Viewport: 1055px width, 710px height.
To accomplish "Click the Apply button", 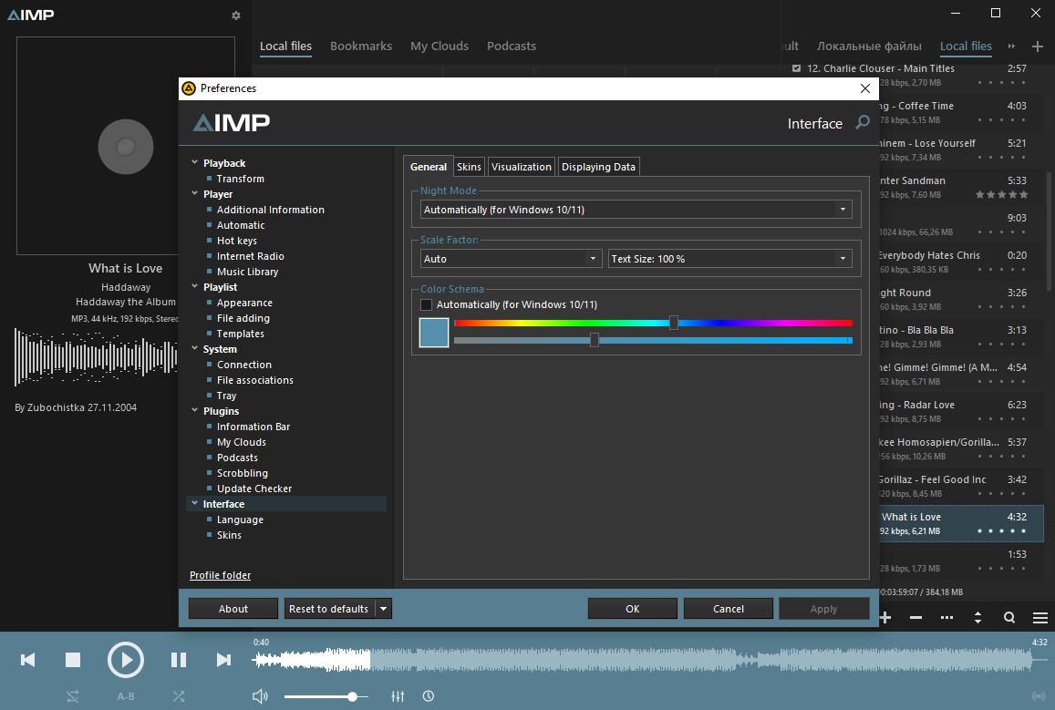I will (x=823, y=609).
